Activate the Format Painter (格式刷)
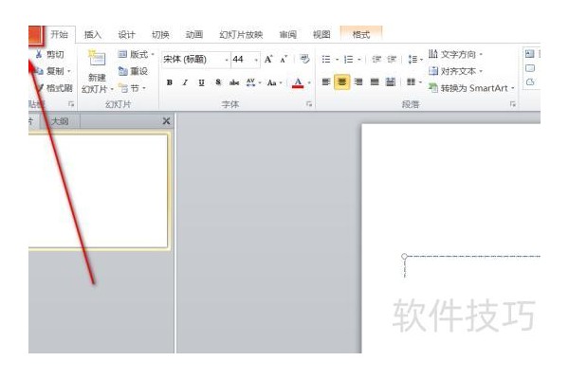The width and height of the screenshot is (569, 379). click(x=54, y=88)
